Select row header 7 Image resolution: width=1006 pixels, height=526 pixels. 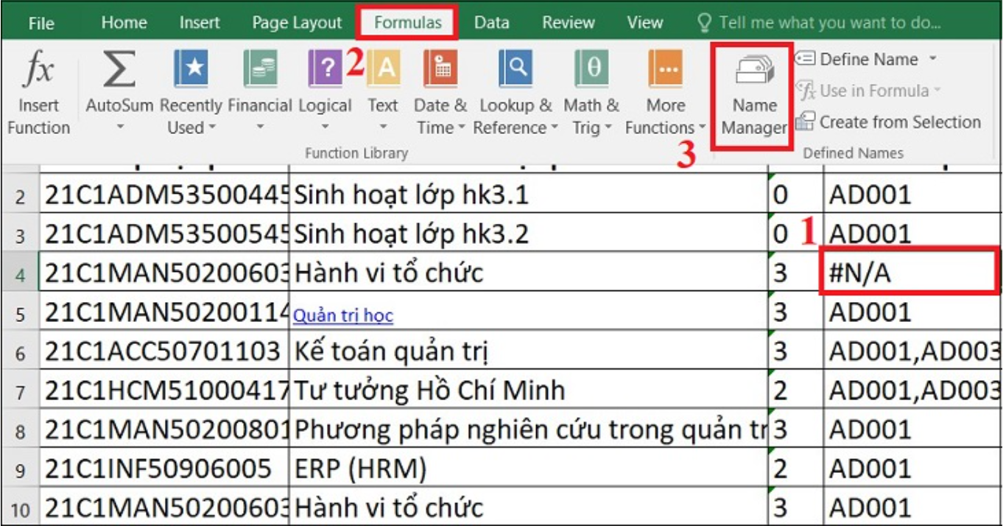(20, 390)
